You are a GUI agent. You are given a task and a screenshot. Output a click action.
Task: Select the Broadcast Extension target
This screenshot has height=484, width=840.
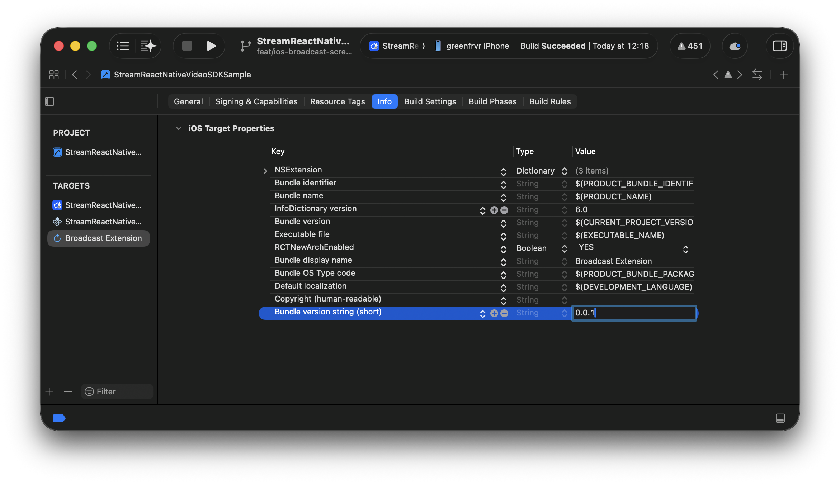[98, 238]
